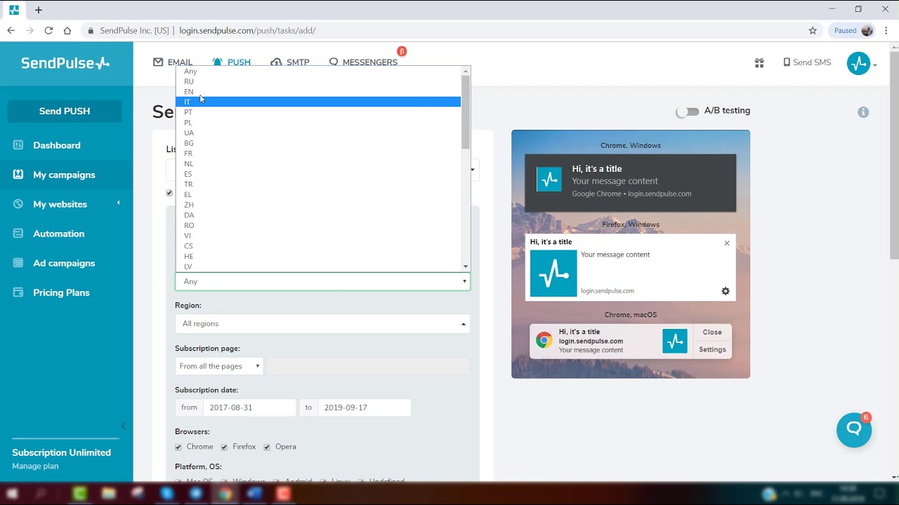Click the list dropdown arrow behind language popup
Image resolution: width=899 pixels, height=505 pixels.
(x=473, y=170)
